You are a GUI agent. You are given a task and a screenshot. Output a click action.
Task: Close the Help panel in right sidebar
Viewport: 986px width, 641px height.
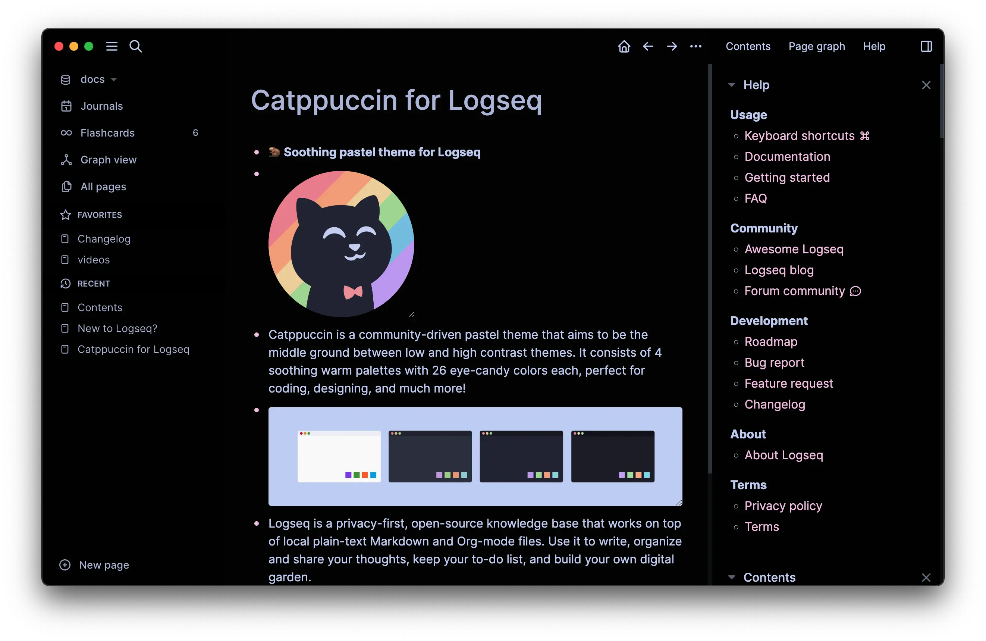tap(926, 85)
